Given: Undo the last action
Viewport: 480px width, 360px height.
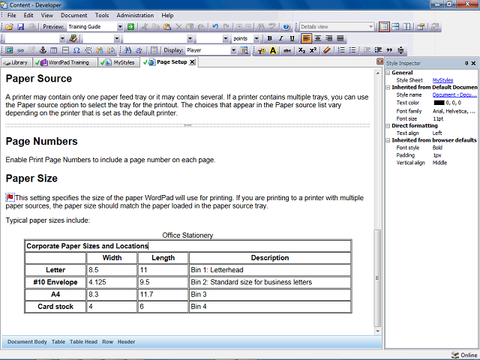Looking at the screenshot, I should (x=215, y=27).
